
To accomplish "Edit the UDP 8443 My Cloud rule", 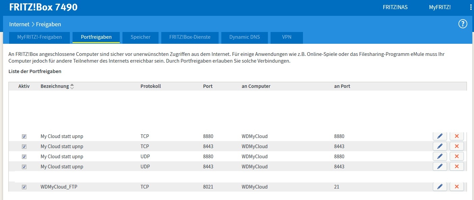I will click(x=440, y=166).
